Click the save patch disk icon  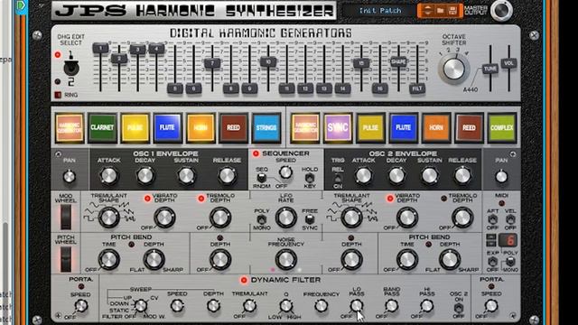[x=453, y=10]
